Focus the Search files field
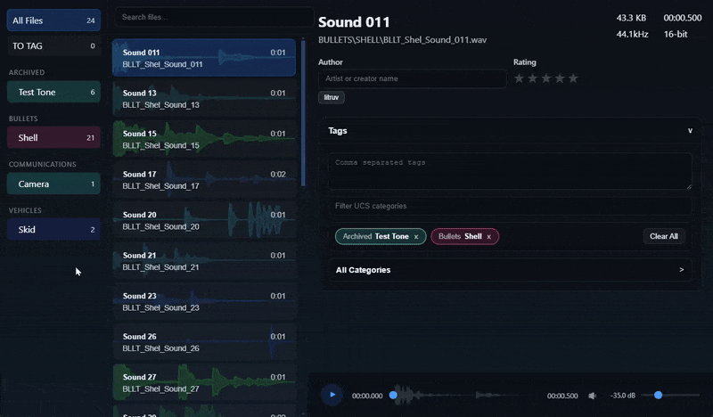 tap(214, 17)
